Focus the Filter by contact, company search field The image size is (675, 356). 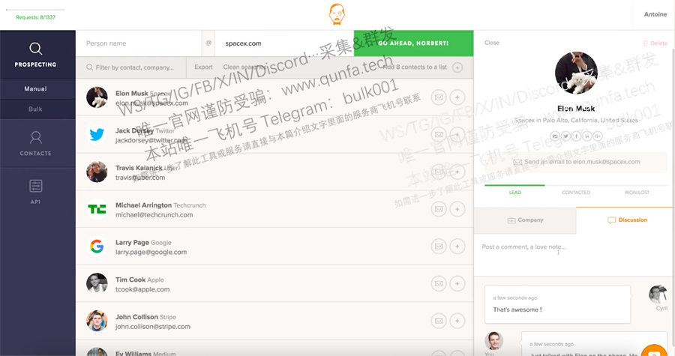pyautogui.click(x=130, y=67)
